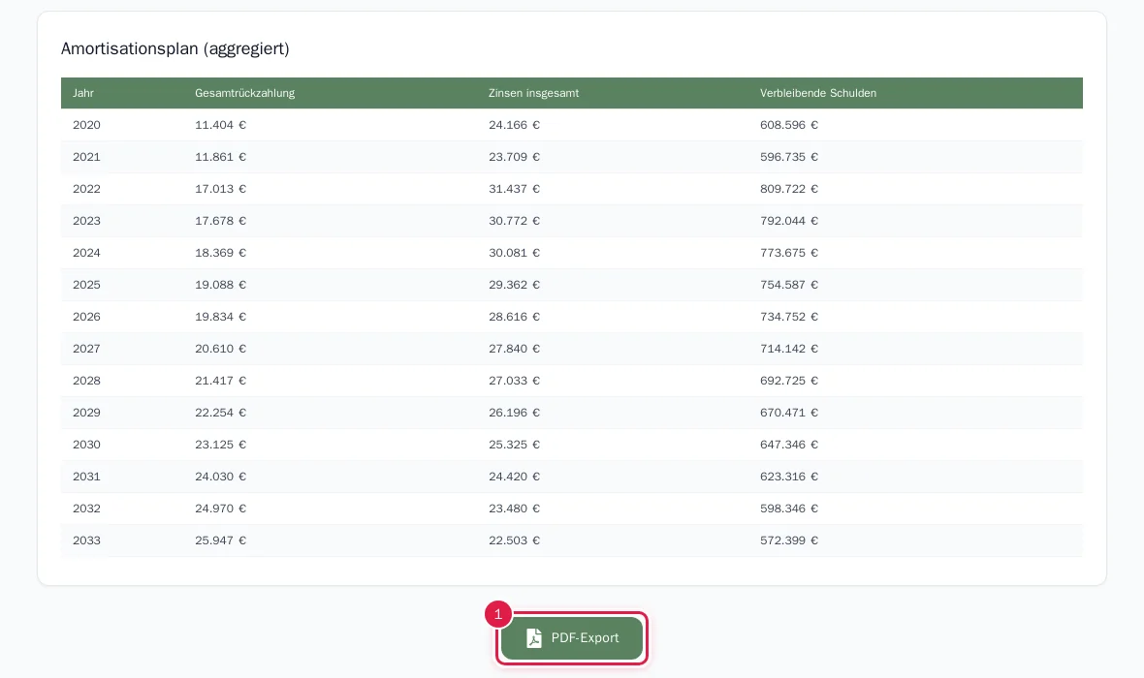
Task: Click interest value 22.503 €
Action: [515, 540]
